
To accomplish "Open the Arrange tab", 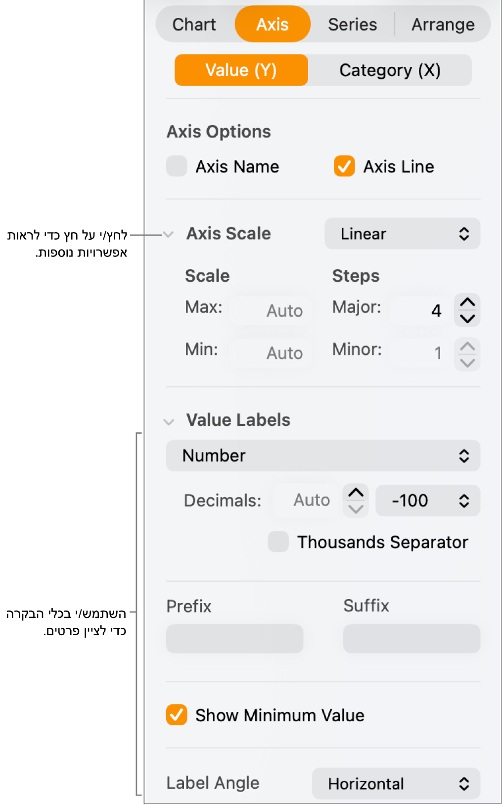I will [x=443, y=24].
